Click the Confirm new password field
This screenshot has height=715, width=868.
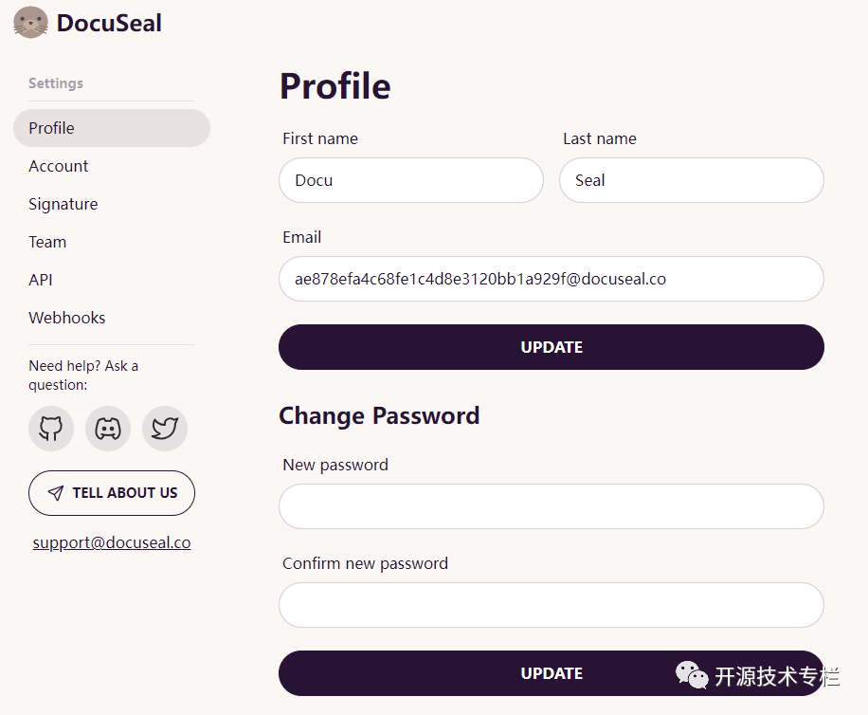[552, 605]
